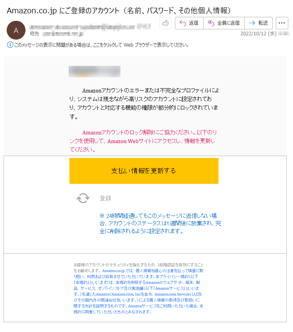This screenshot has height=332, width=293.
Task: Click the yellow 支払い情報を更新する button
Action: tap(144, 171)
